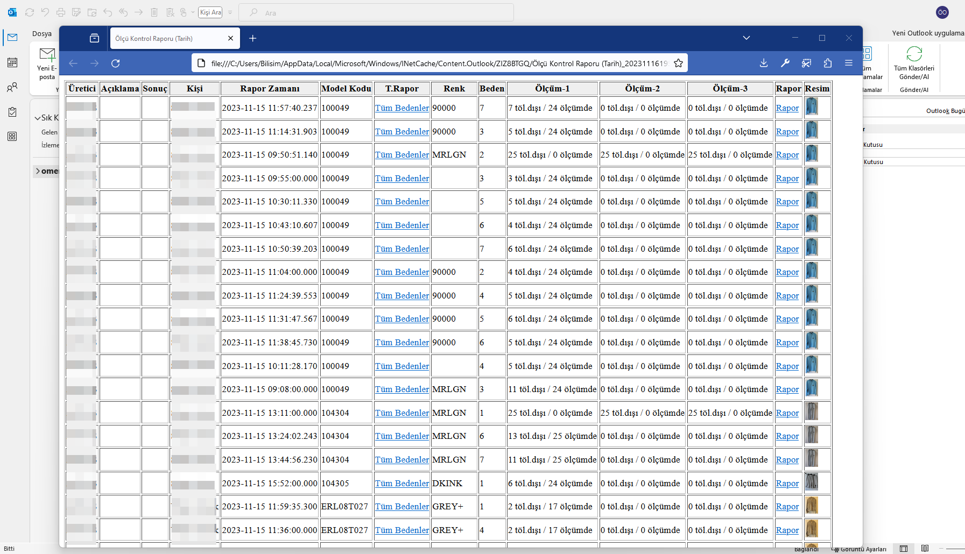Go forward in the browser window

pos(95,63)
